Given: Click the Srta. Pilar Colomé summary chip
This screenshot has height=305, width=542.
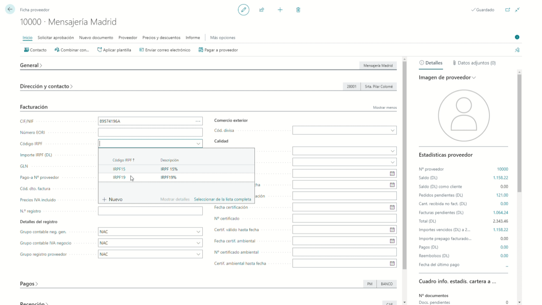Looking at the screenshot, I should coord(379,86).
